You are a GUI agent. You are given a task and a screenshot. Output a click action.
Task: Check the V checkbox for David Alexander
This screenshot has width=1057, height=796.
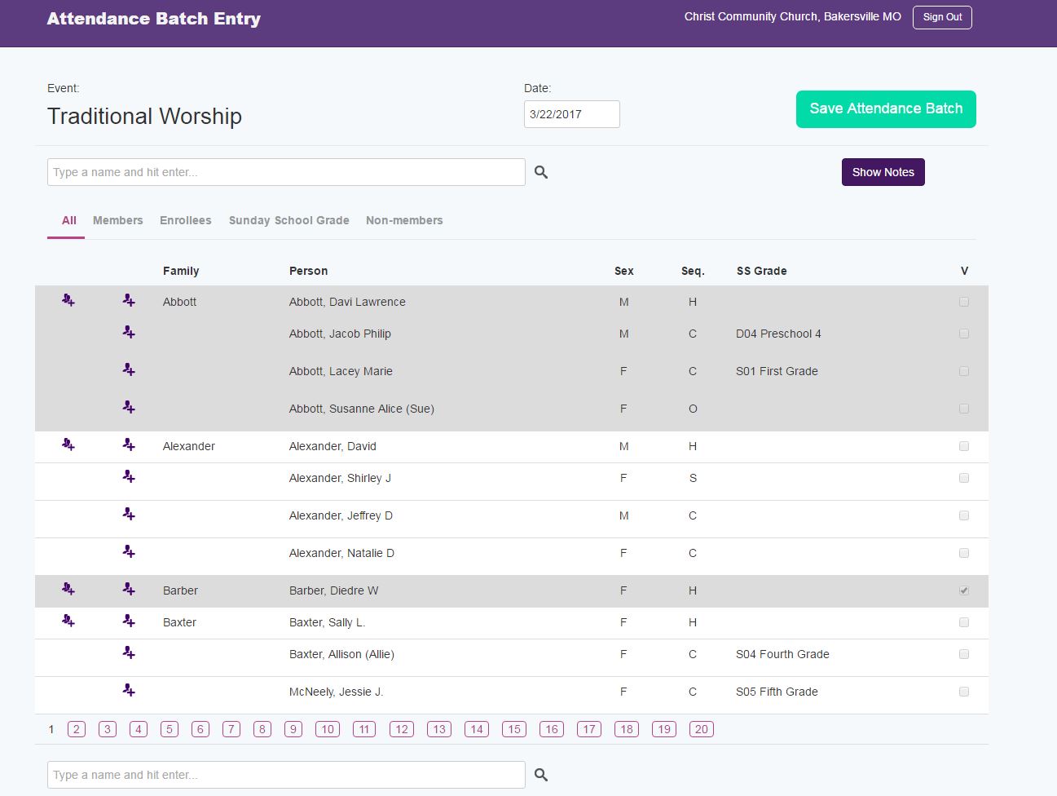(964, 446)
